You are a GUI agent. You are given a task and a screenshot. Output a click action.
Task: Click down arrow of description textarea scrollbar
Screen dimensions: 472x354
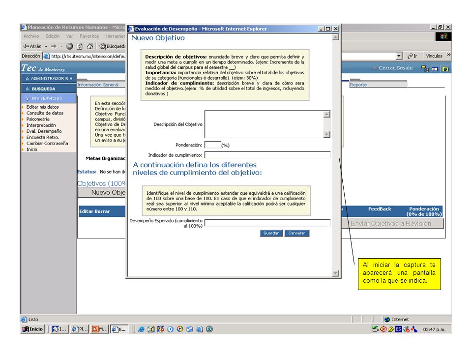[327, 134]
